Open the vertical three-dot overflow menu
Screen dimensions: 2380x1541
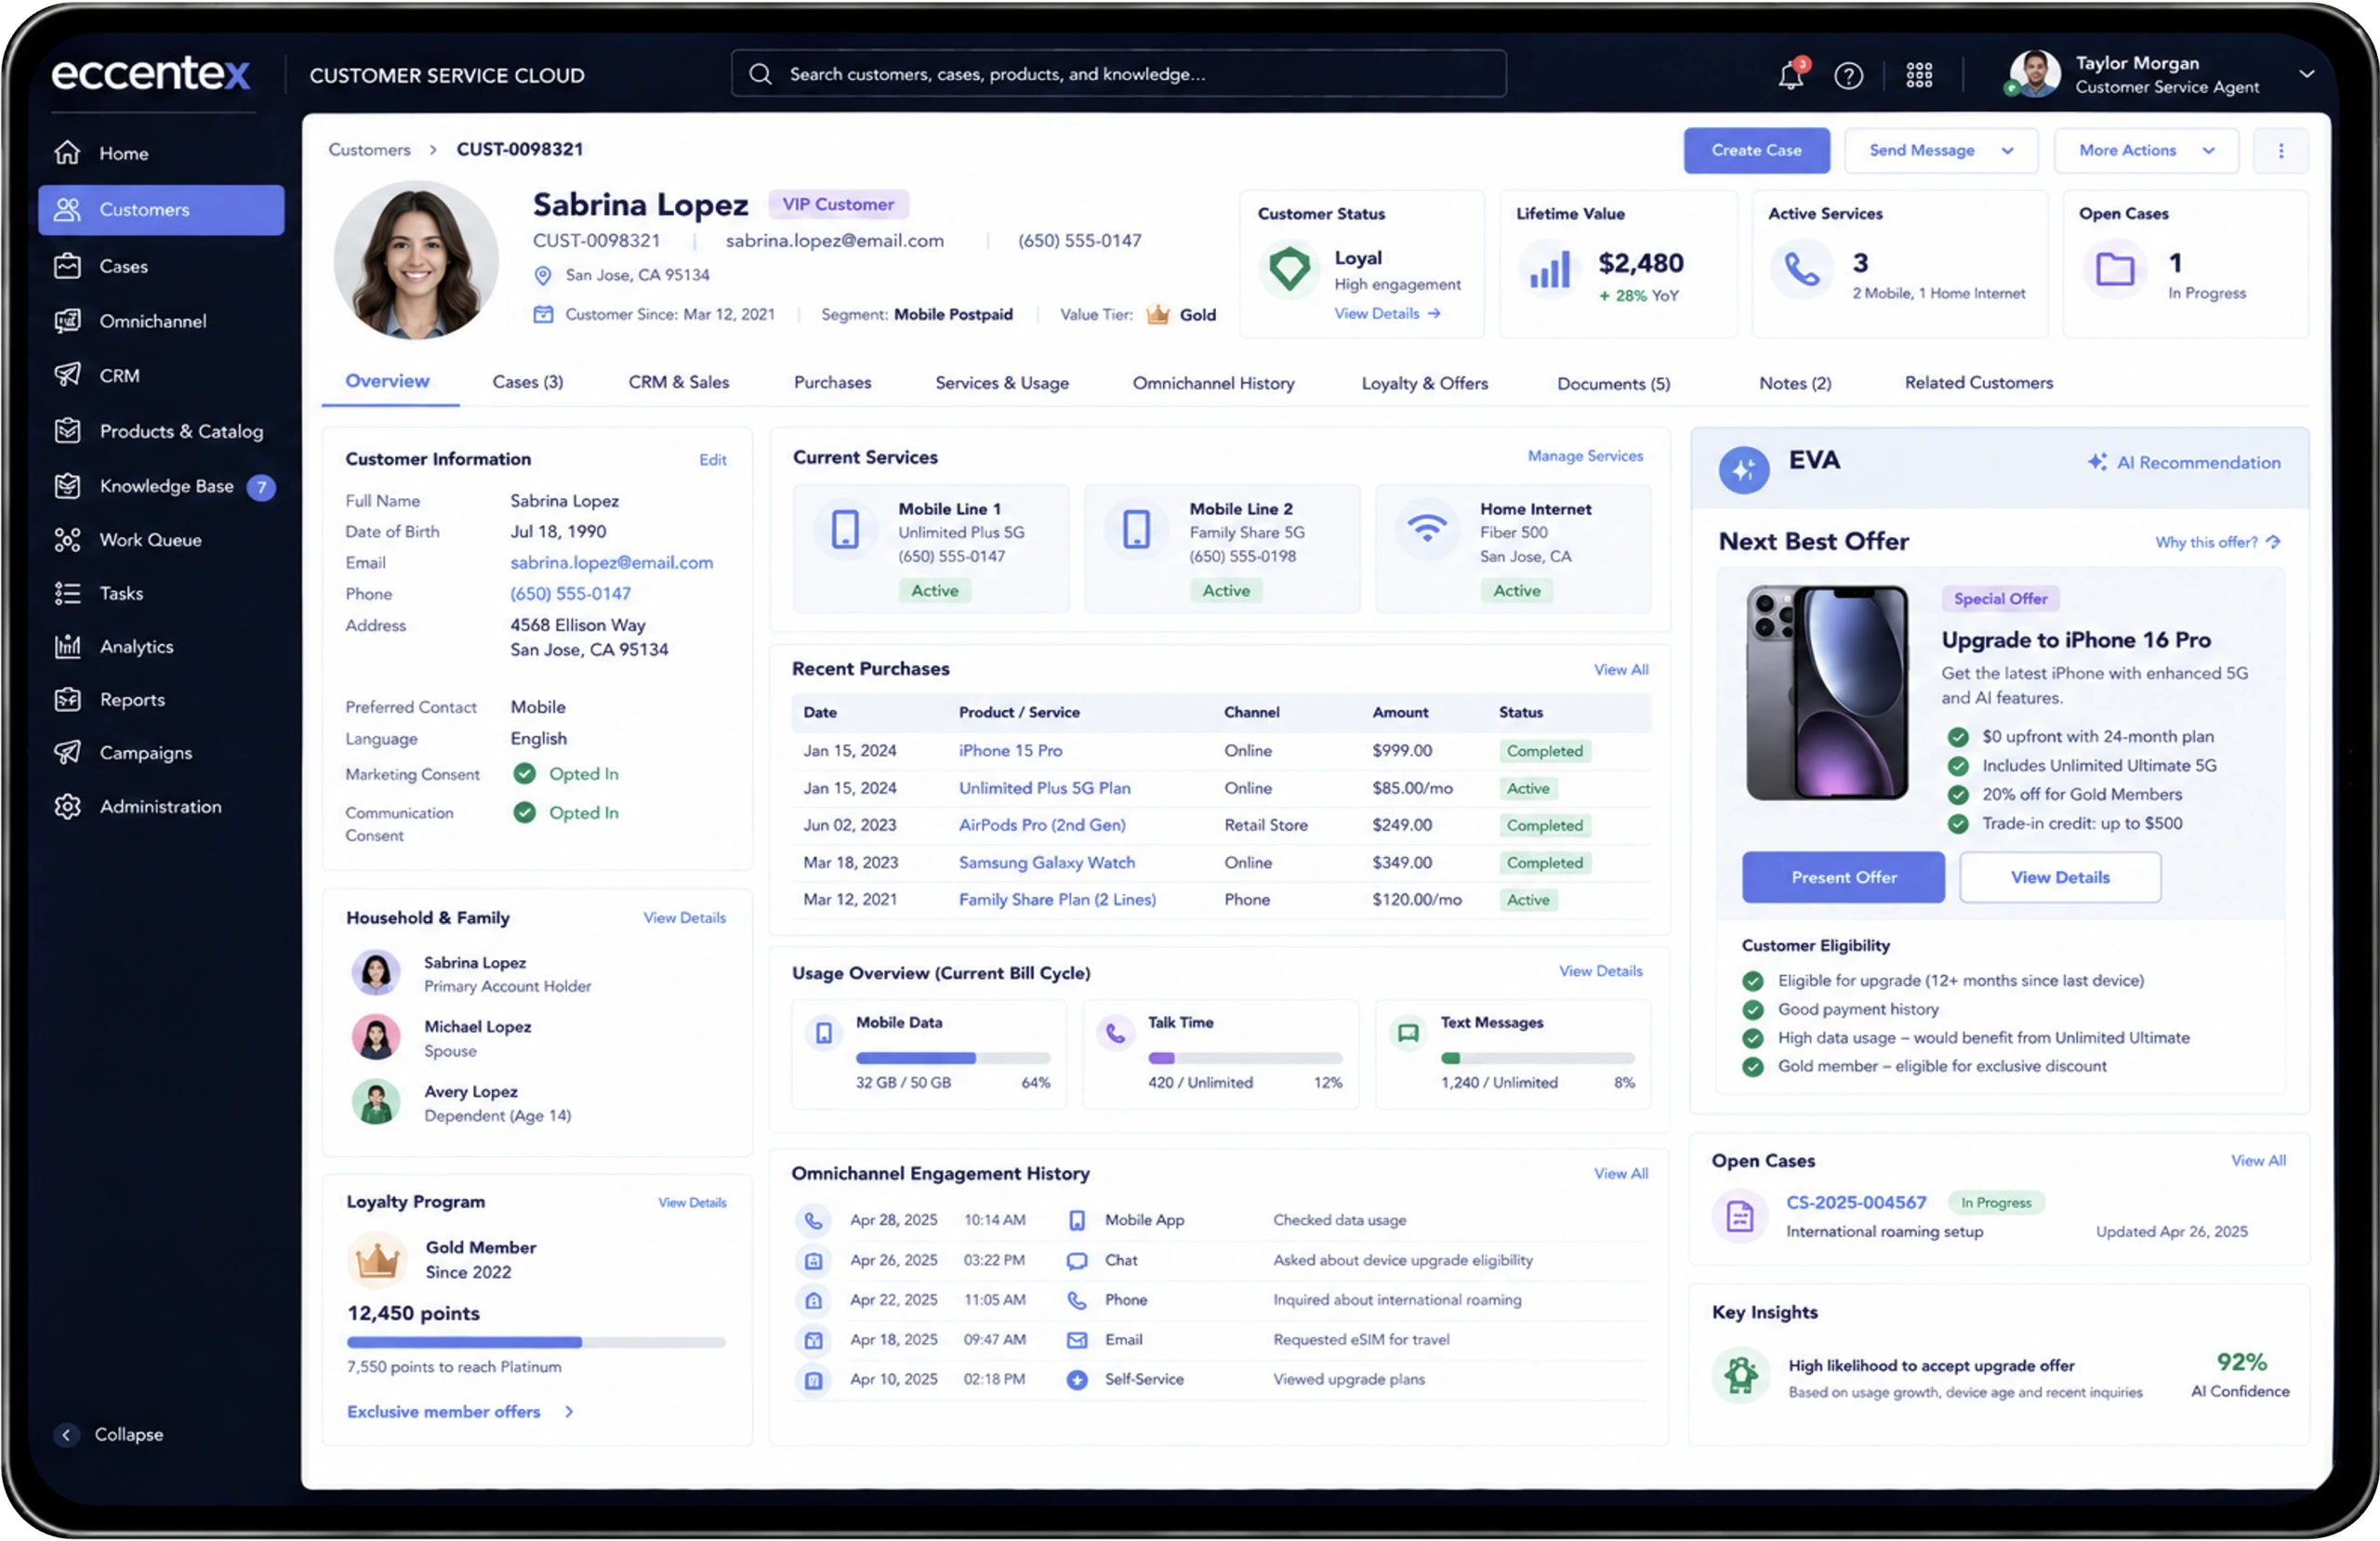tap(2281, 151)
